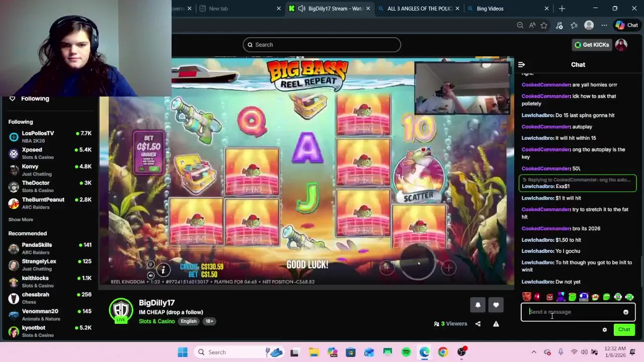This screenshot has width=644, height=362.
Task: Open the Windows Start menu
Action: tap(183, 352)
